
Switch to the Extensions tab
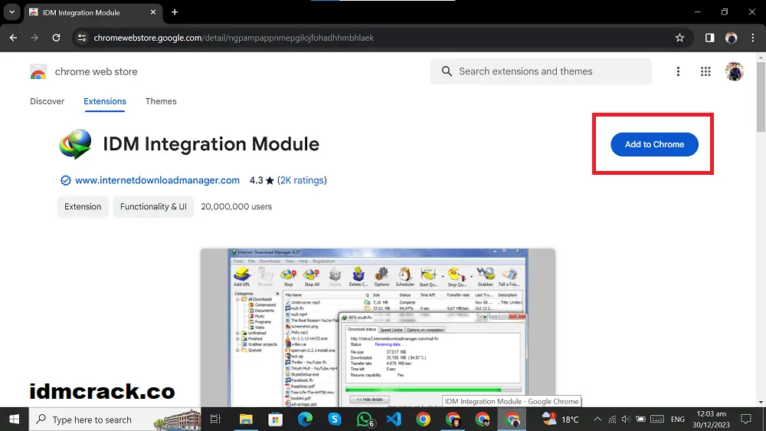(104, 101)
